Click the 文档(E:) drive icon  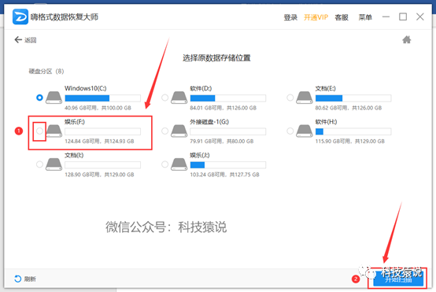coord(305,98)
